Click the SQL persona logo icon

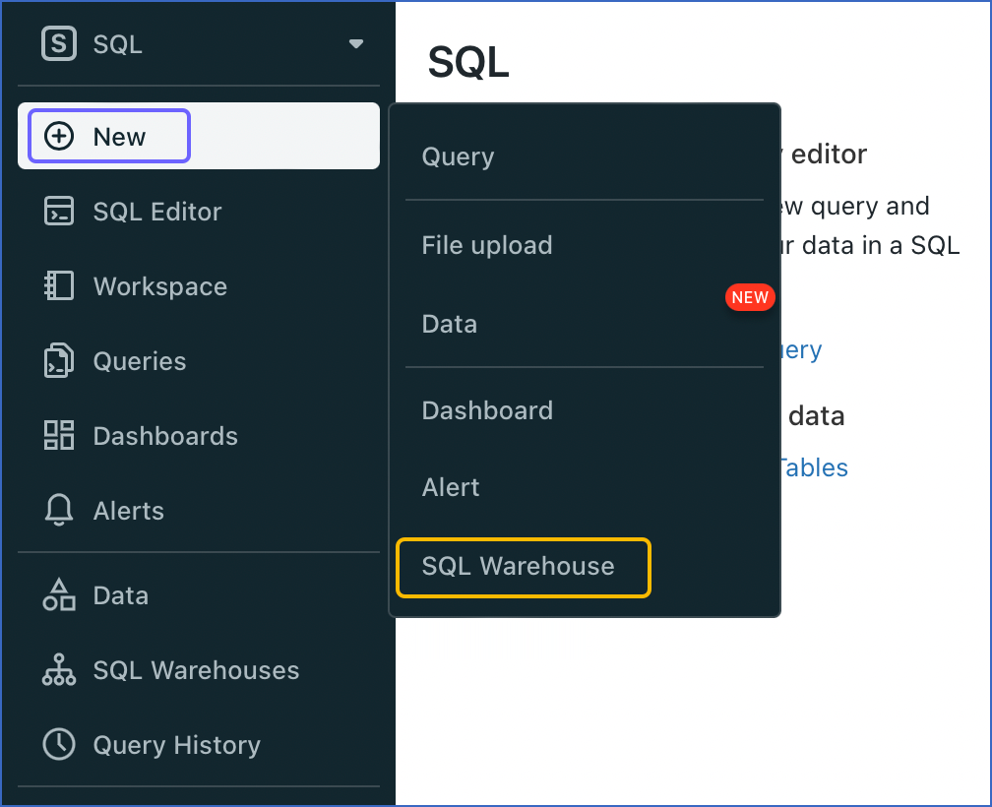(x=59, y=44)
